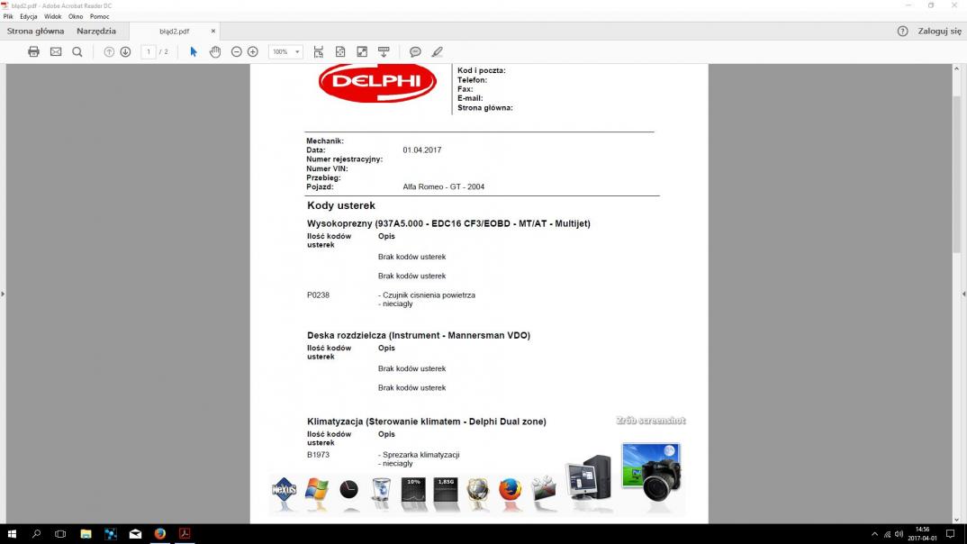Viewport: 967px width, 544px height.
Task: Click the Kody usterek heading
Action: click(x=341, y=205)
